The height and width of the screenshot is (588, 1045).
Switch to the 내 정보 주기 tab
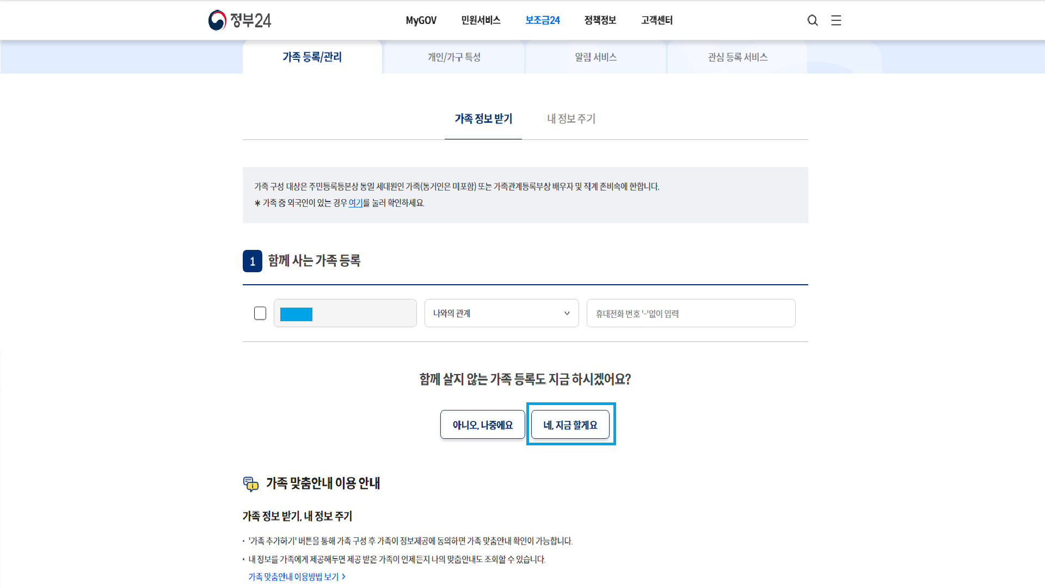click(x=571, y=119)
